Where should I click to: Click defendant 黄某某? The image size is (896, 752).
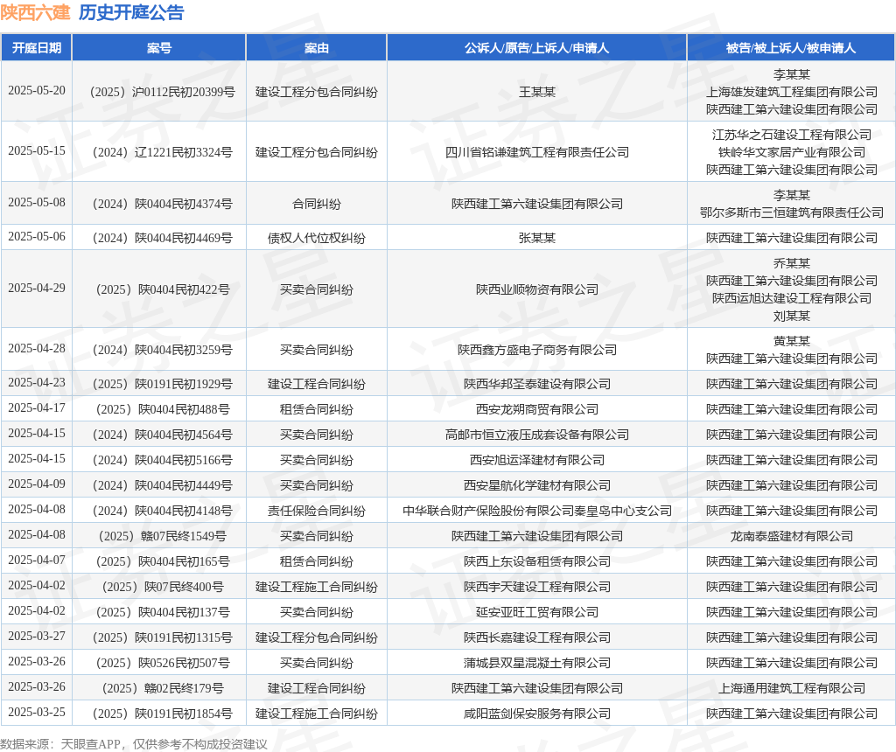[x=791, y=341]
